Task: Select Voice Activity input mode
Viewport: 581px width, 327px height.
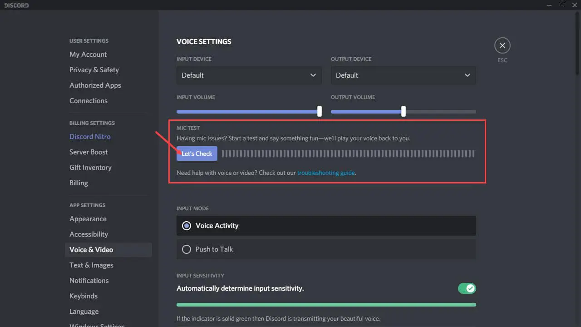Action: point(326,226)
